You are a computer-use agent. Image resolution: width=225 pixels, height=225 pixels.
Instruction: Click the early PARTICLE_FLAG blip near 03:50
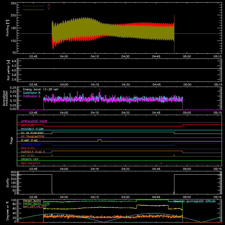(x=44, y=152)
